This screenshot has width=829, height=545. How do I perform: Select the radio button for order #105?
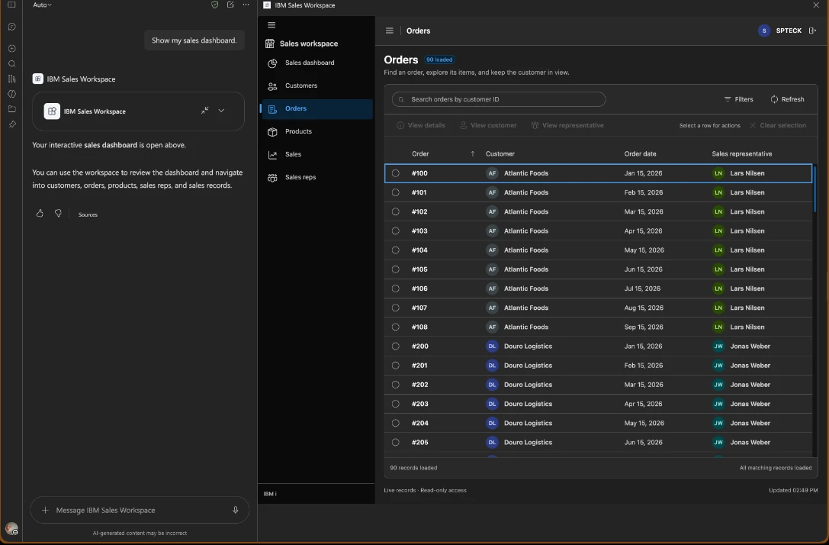396,269
